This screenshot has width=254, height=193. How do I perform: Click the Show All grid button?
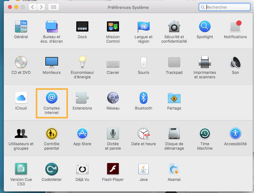click(54, 7)
